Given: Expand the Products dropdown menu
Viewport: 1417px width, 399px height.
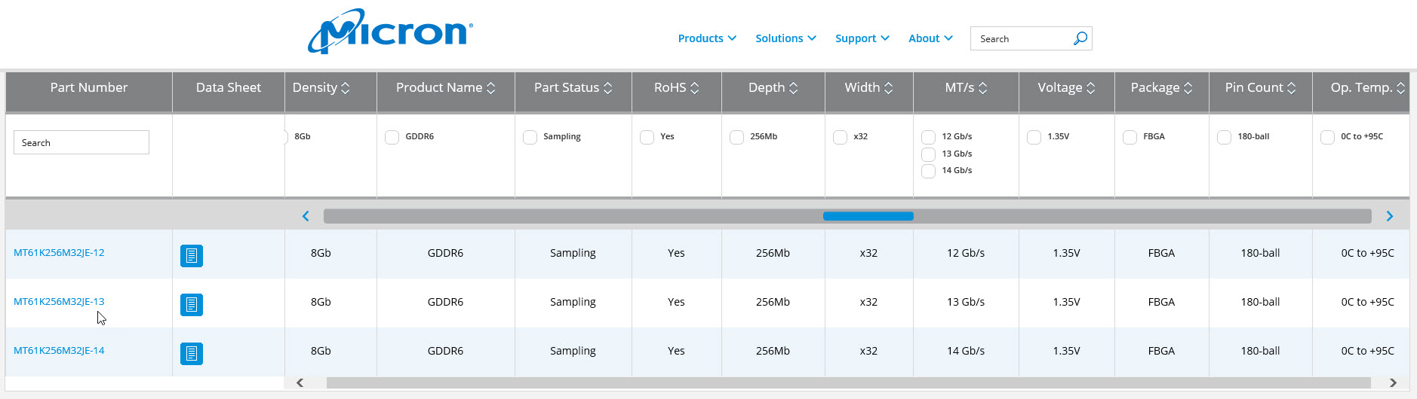Looking at the screenshot, I should pyautogui.click(x=706, y=38).
